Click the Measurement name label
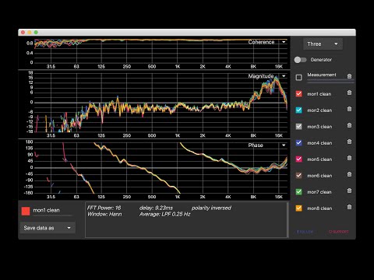Screen dimensions: 374x280 pyautogui.click(x=322, y=75)
